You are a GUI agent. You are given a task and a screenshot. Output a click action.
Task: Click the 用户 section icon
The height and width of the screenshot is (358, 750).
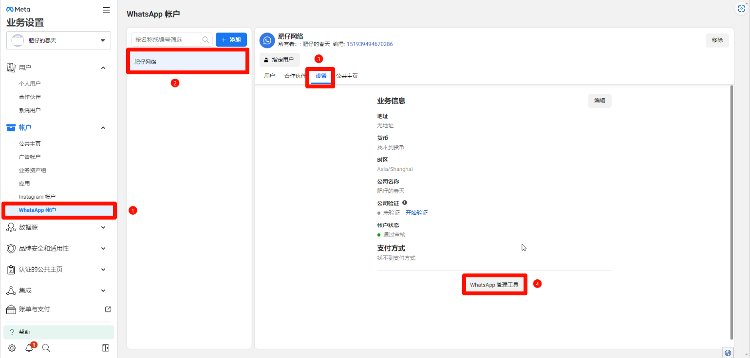[x=11, y=68]
